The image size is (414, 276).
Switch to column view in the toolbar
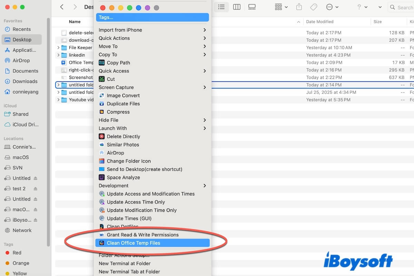point(237,7)
